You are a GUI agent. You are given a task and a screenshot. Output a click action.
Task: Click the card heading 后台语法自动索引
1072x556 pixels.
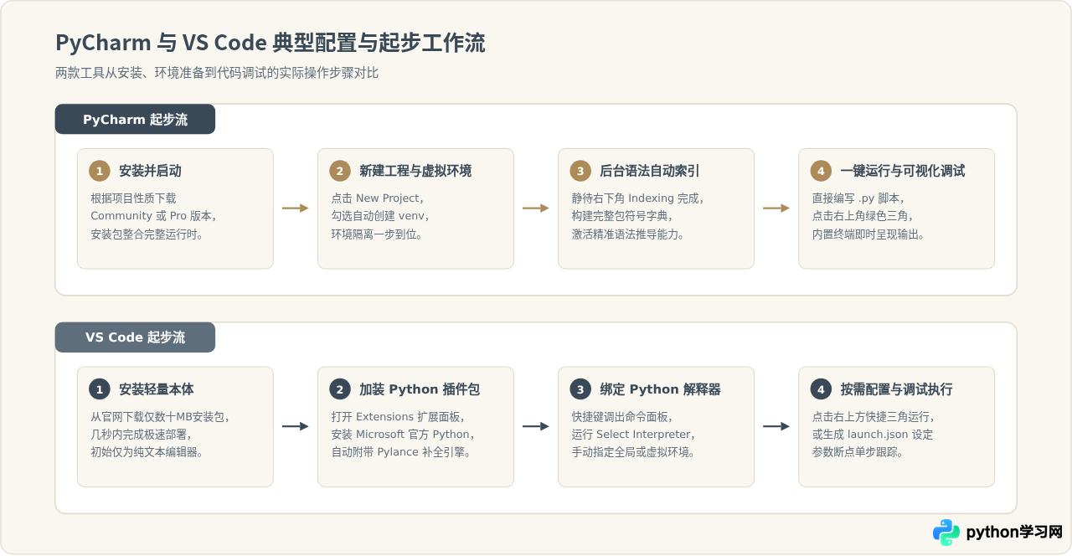pyautogui.click(x=650, y=171)
